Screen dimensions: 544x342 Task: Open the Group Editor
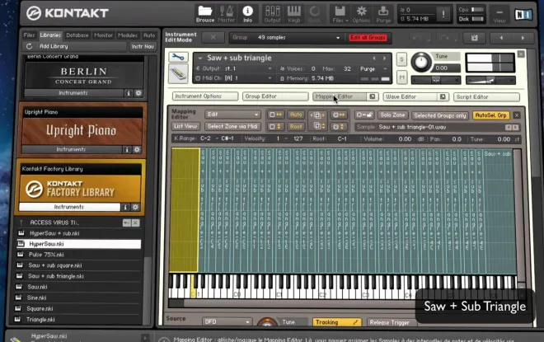click(275, 96)
